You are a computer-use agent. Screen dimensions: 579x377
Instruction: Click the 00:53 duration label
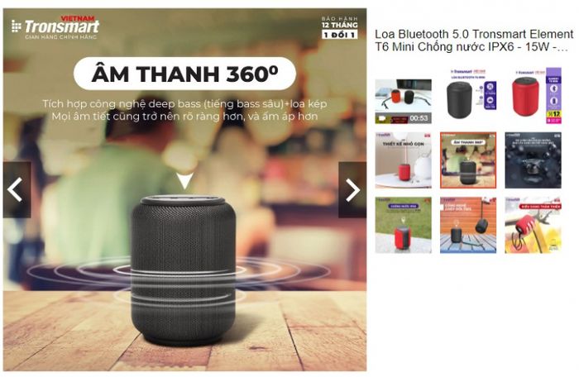(419, 118)
